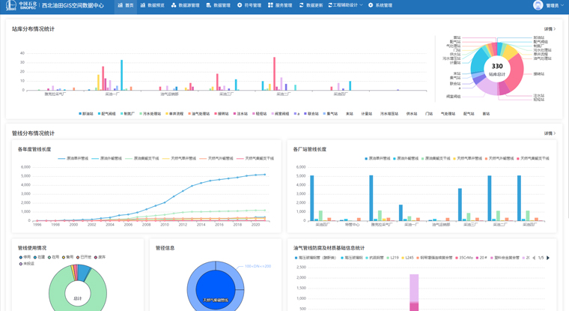Click the user avatar icon
This screenshot has height=311, width=569.
click(538, 5)
